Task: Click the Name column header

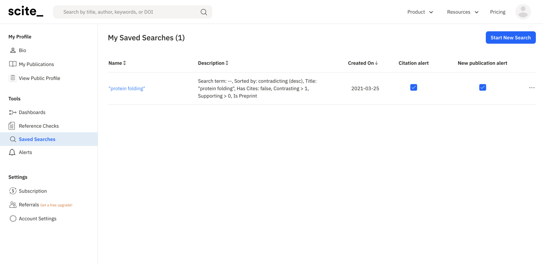Action: pos(117,63)
